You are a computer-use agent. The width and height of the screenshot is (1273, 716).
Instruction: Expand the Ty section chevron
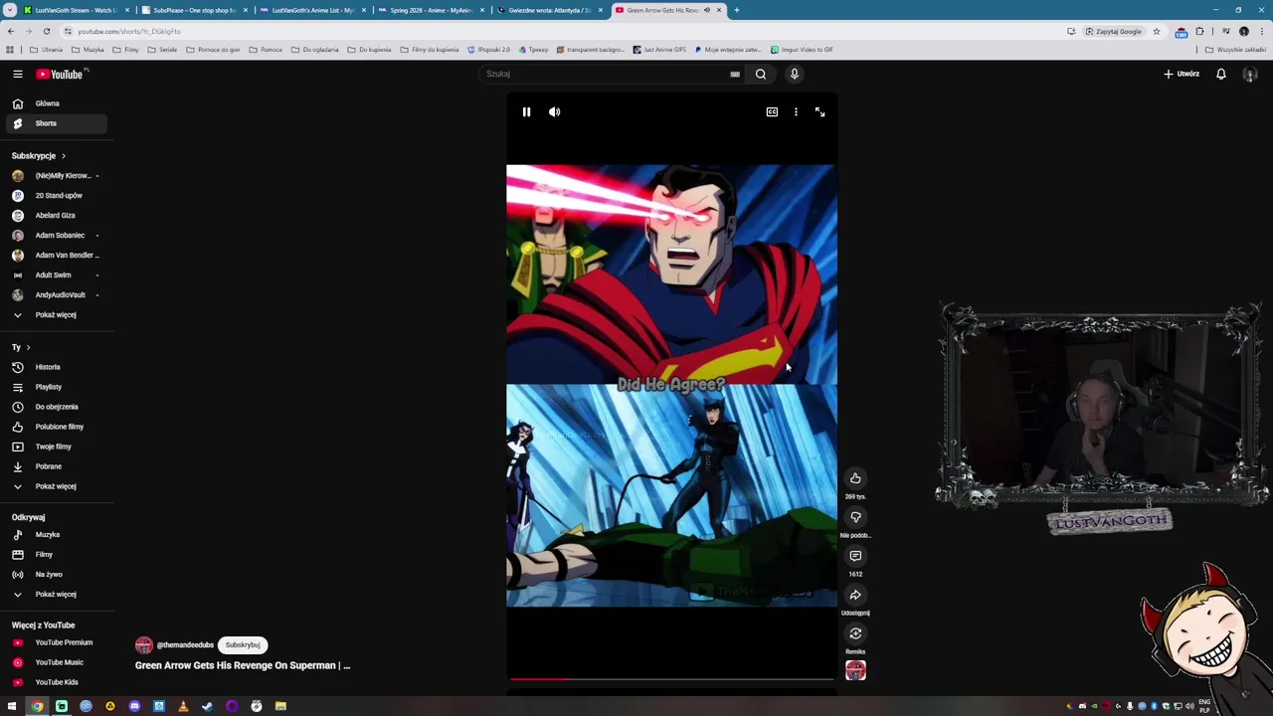[x=28, y=347]
